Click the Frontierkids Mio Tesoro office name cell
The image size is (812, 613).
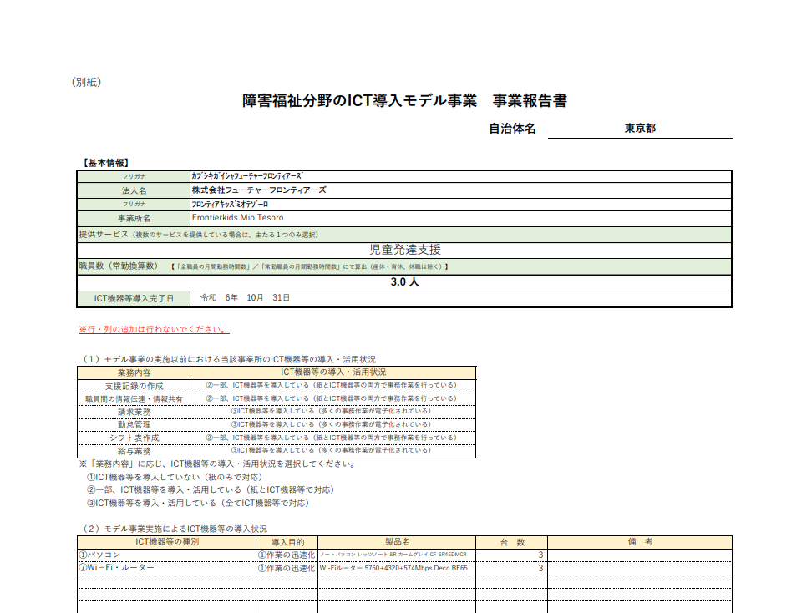click(460, 218)
